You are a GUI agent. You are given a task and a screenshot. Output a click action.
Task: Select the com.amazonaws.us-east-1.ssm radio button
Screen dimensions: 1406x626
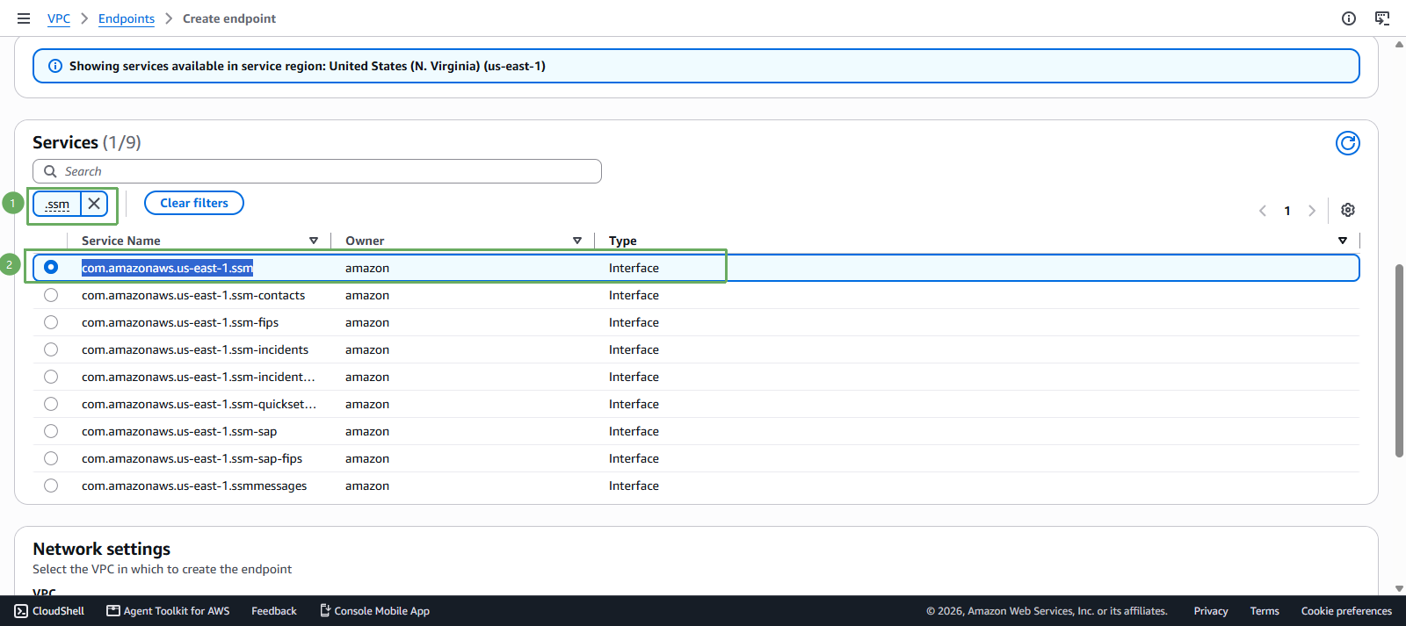point(51,267)
